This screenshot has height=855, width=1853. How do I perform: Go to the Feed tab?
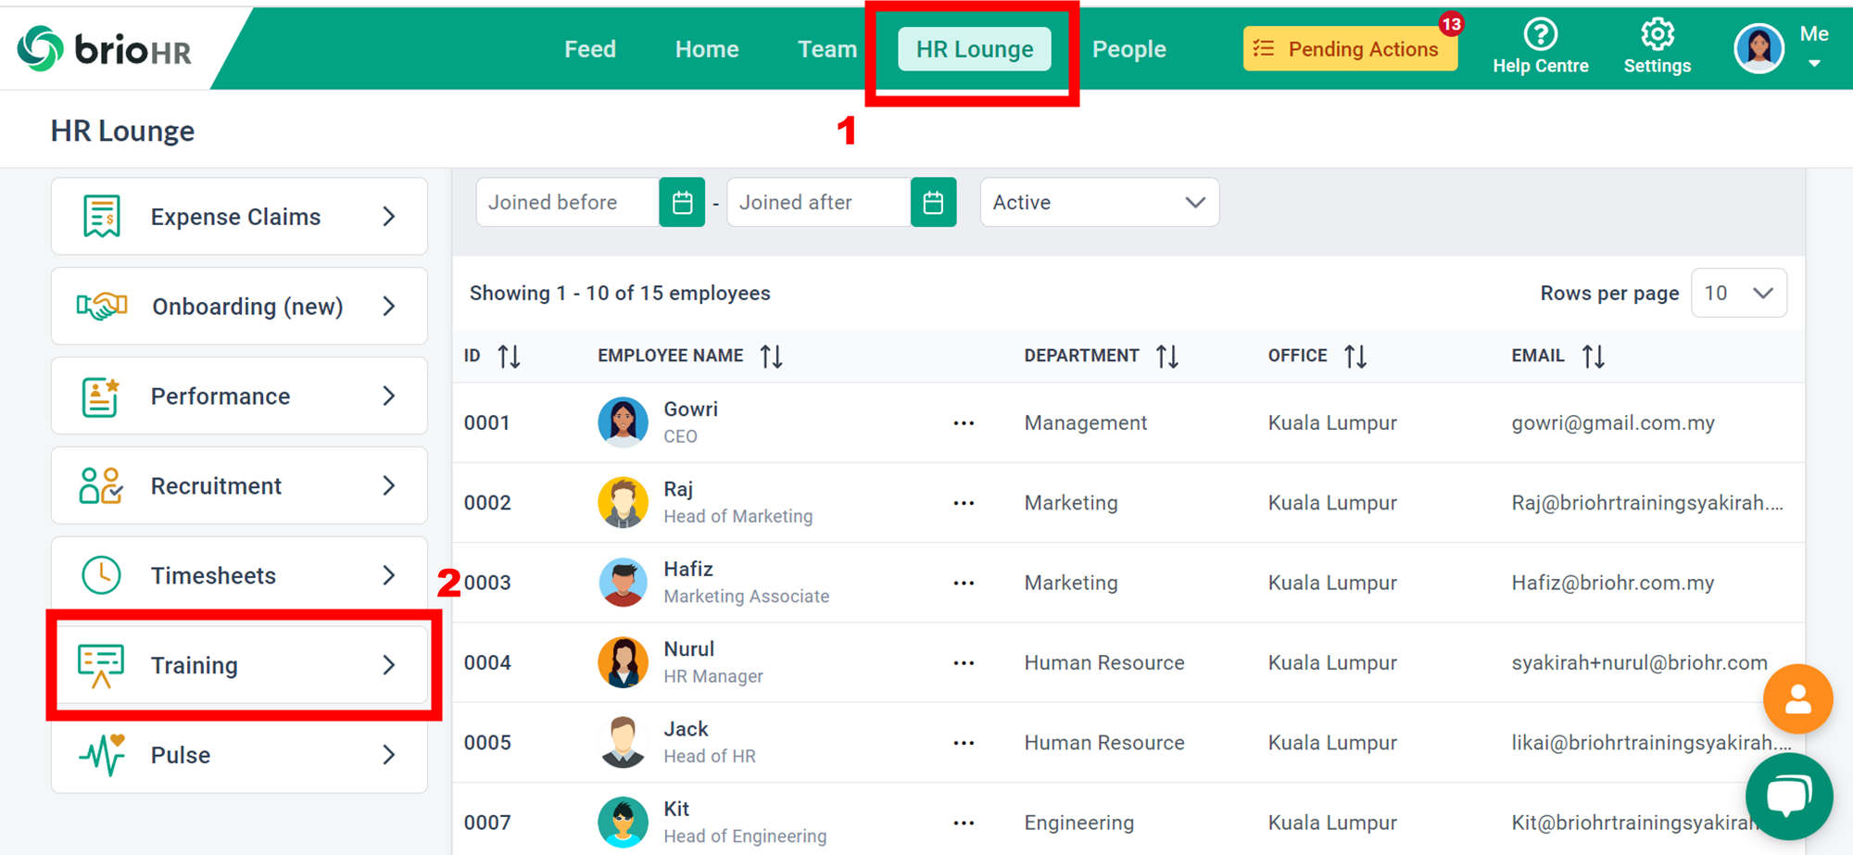(590, 48)
